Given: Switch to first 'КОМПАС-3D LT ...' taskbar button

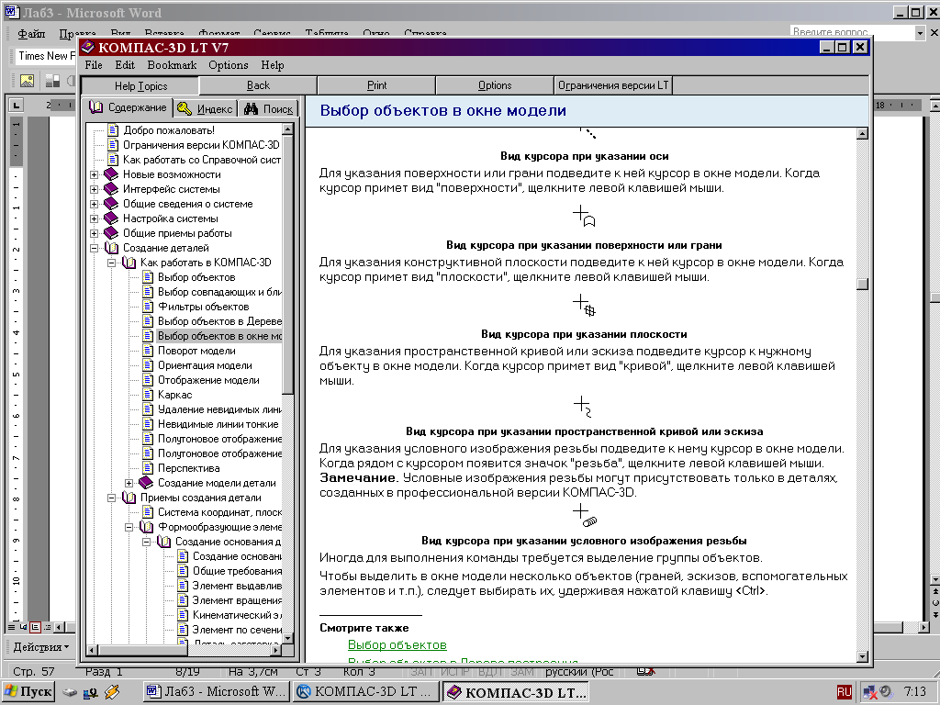Looking at the screenshot, I should pos(365,692).
